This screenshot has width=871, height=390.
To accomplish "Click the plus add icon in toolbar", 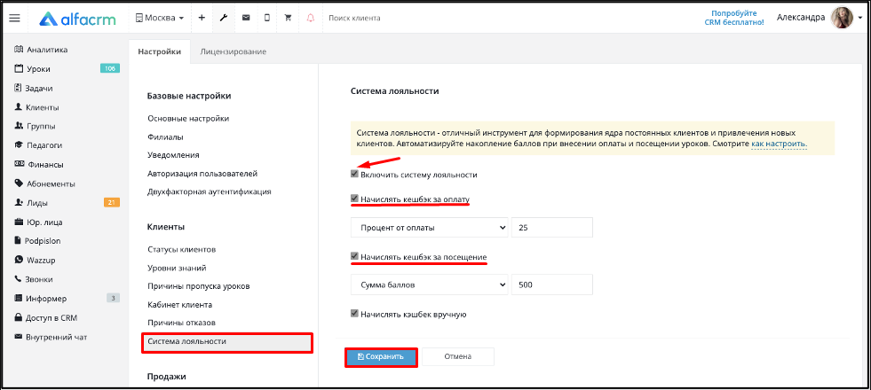I will 202,18.
